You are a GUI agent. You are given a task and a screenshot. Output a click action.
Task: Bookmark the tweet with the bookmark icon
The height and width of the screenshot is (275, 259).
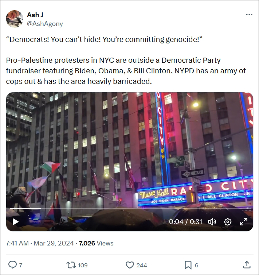point(188,265)
